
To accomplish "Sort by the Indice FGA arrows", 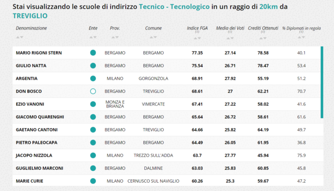I will coord(197,38).
